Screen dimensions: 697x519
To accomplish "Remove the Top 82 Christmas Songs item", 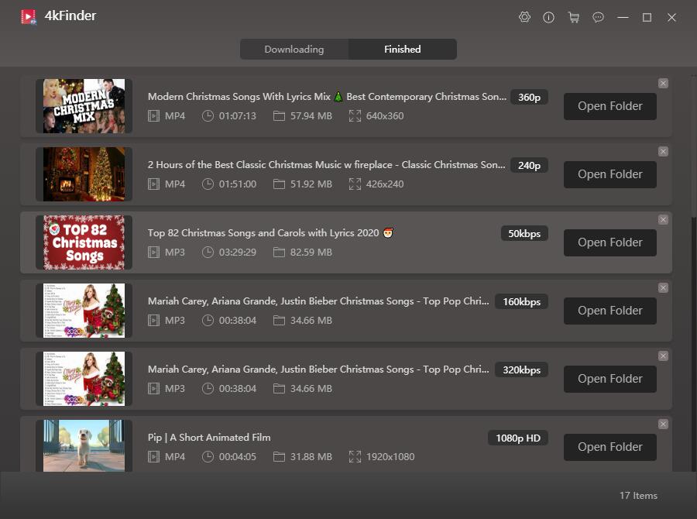I will click(663, 220).
